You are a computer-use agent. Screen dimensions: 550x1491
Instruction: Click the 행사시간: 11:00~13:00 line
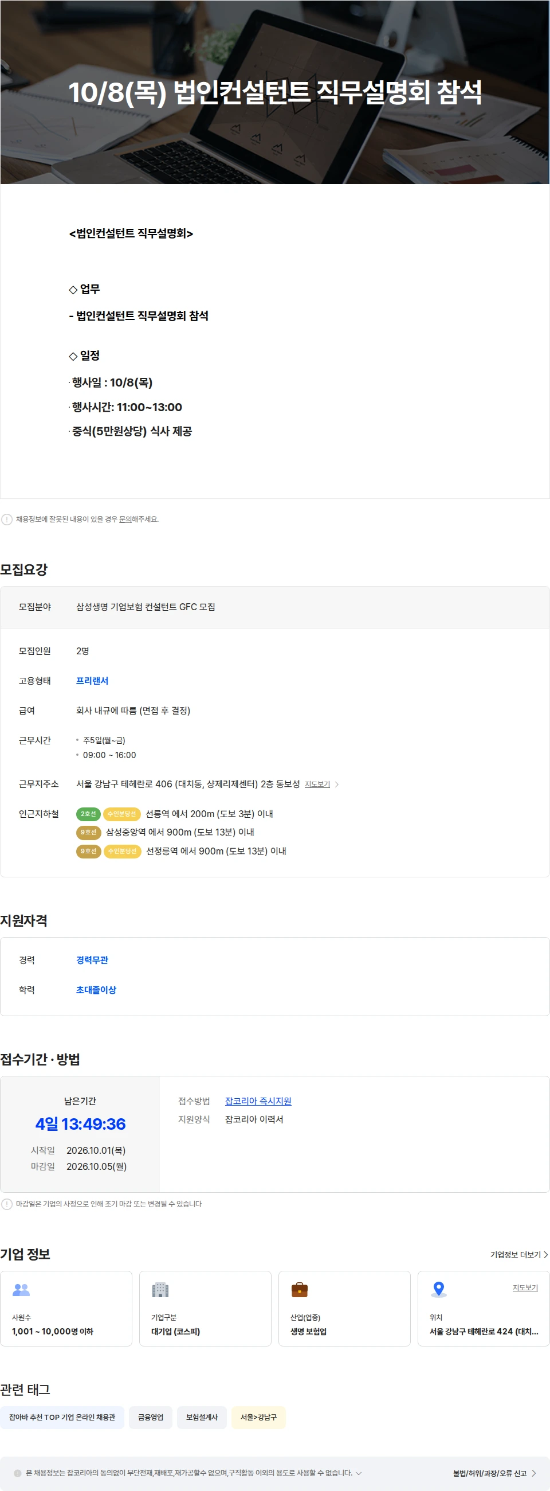tap(127, 407)
